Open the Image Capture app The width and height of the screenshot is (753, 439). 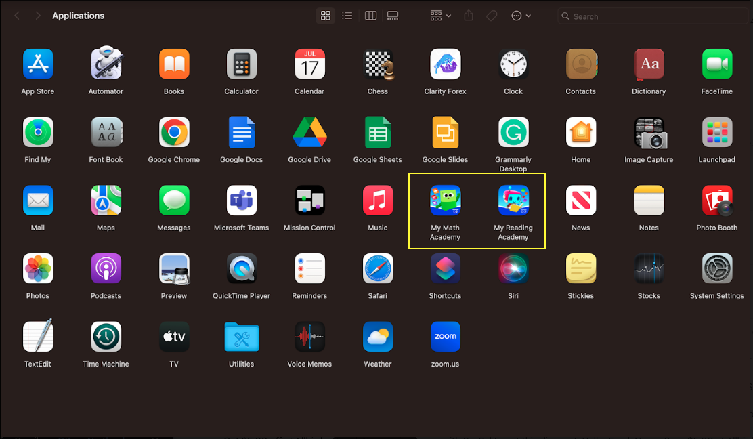(650, 133)
